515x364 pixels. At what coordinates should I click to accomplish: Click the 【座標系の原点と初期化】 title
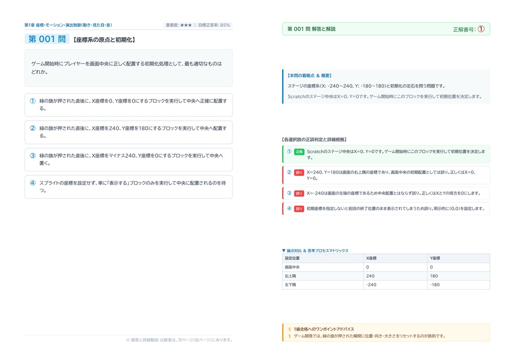[104, 40]
